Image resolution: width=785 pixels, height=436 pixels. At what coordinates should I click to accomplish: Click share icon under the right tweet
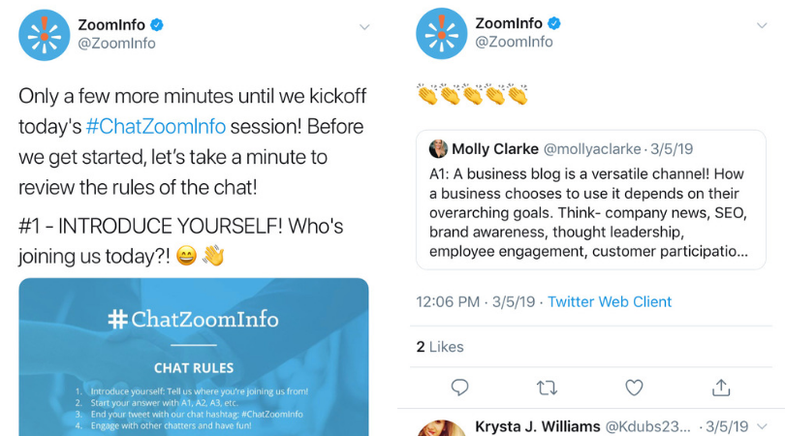coord(720,388)
